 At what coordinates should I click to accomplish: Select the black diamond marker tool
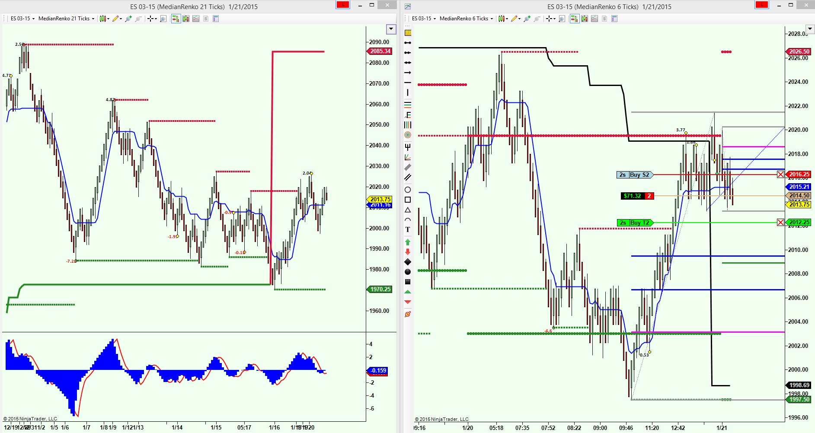[408, 262]
